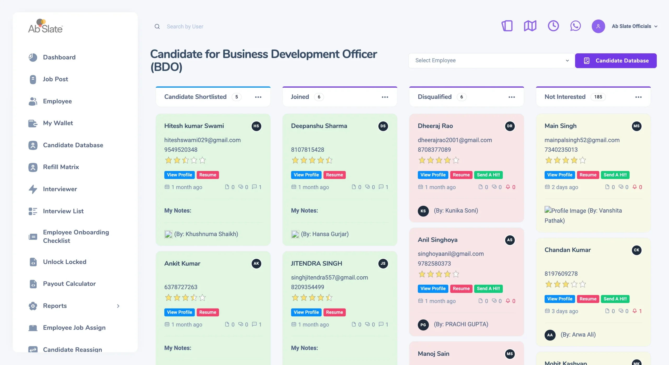
Task: Set Ankit Kumar rating to fifth star
Action: [x=202, y=298]
